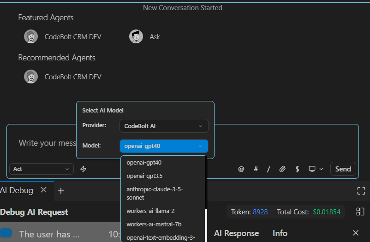Click recommended CodeBolt CRM DEV avatar

(31, 77)
